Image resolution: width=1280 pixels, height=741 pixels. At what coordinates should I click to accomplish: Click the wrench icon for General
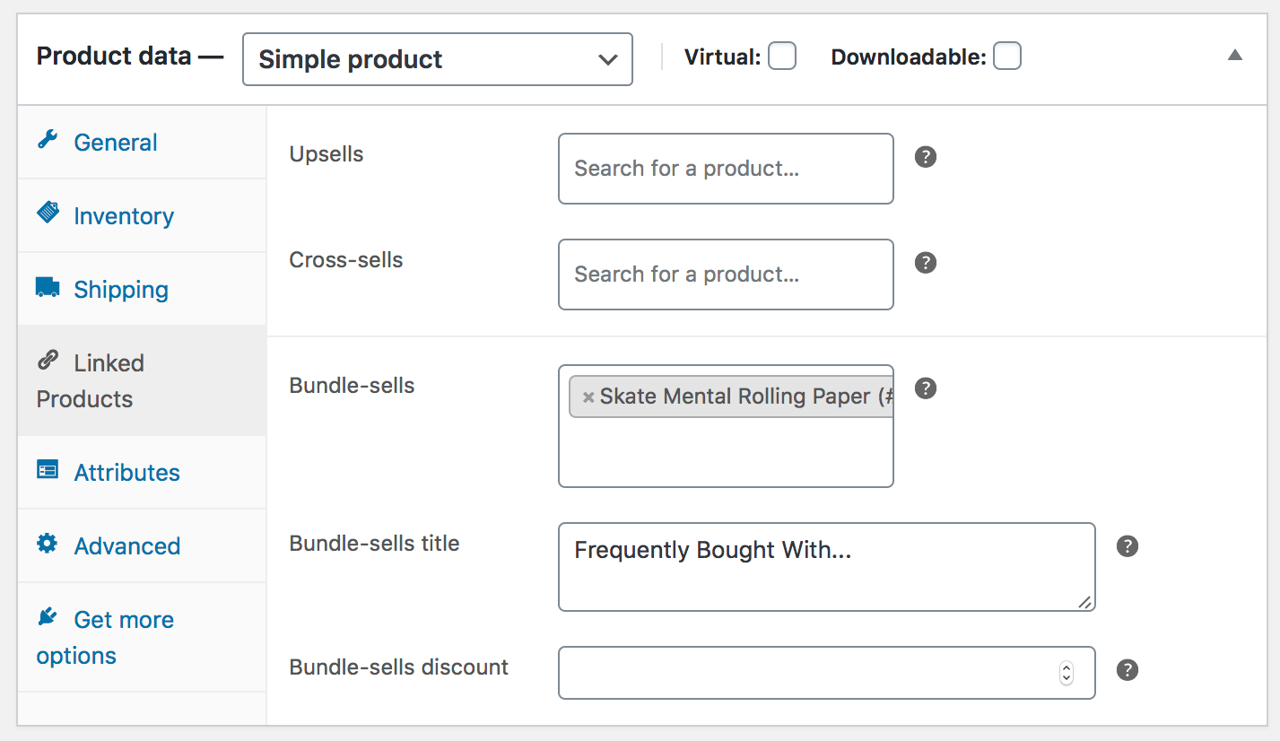point(48,141)
